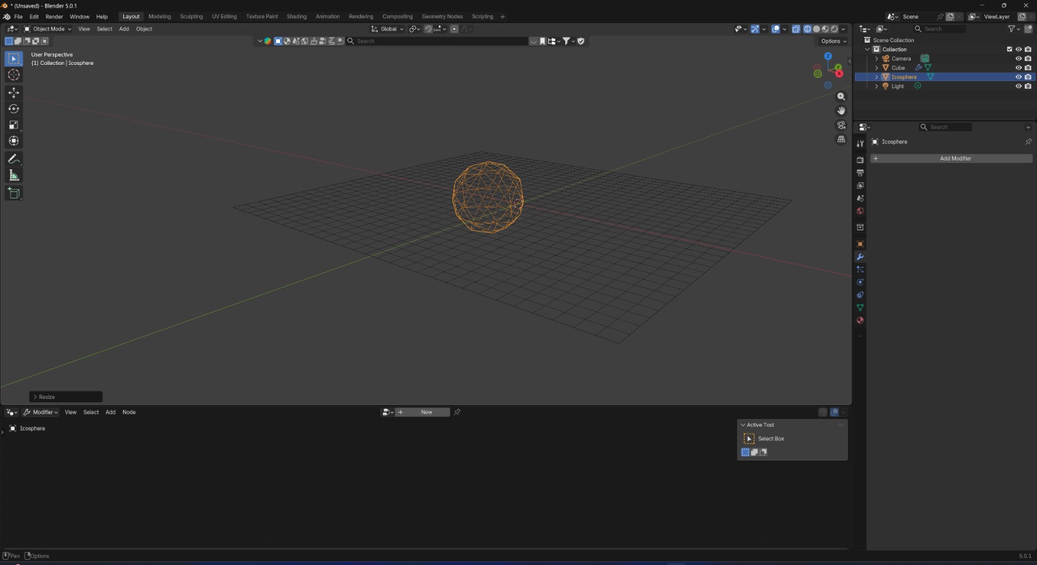The height and width of the screenshot is (565, 1037).
Task: Open the Object Mode dropdown
Action: pos(48,29)
